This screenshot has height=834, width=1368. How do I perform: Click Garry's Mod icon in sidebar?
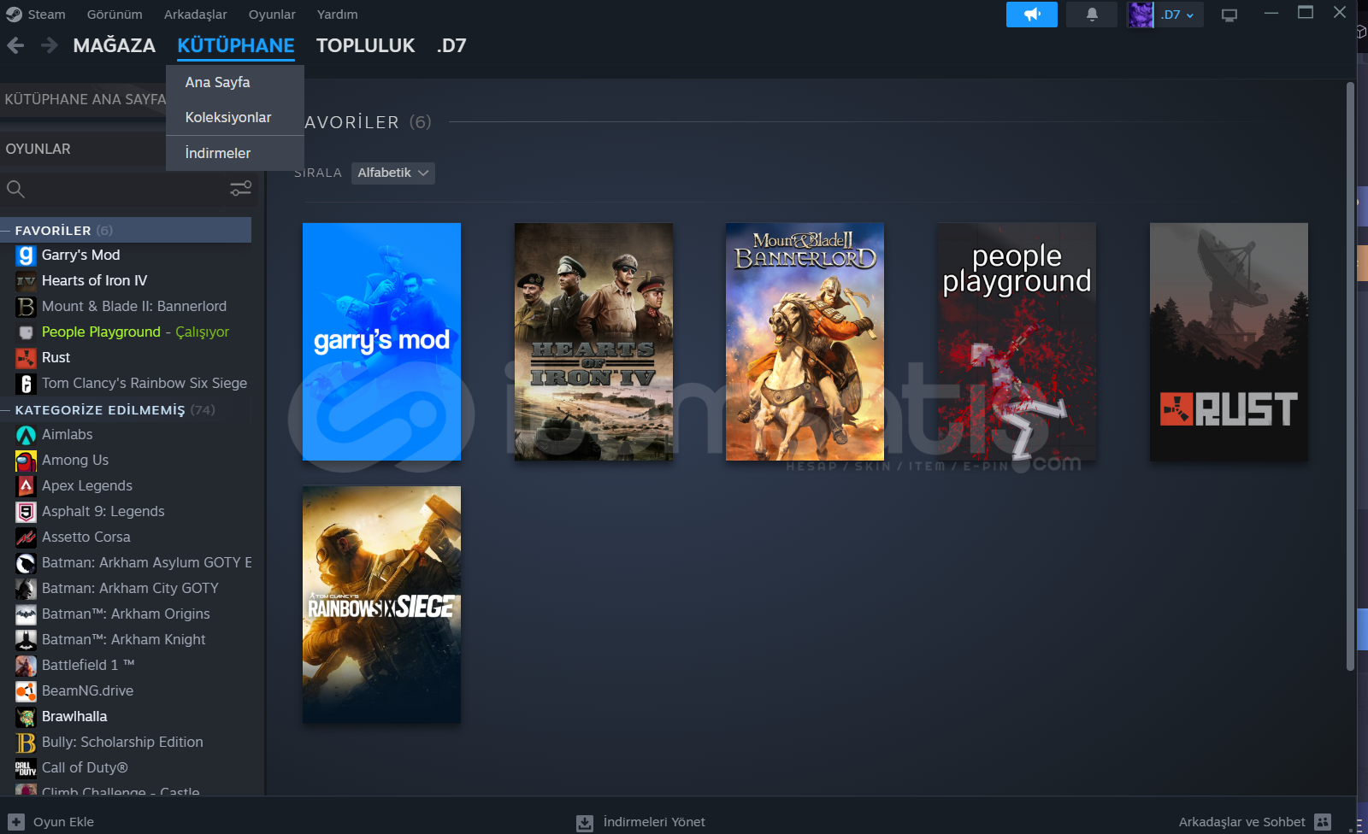pos(27,255)
